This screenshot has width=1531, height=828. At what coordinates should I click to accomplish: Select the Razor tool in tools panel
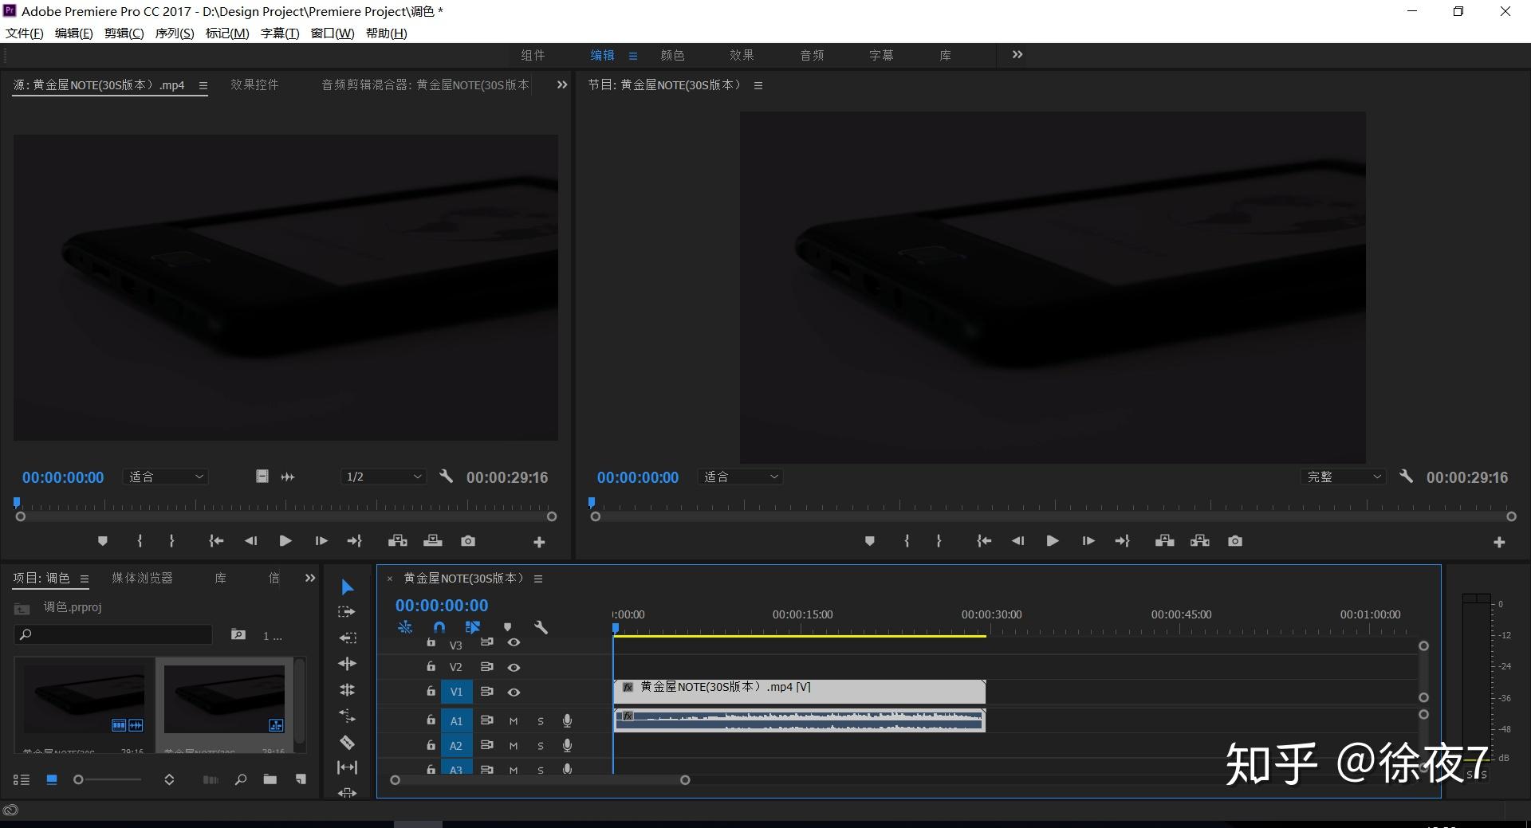click(347, 742)
